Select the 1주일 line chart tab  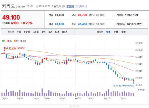(x=27, y=32)
